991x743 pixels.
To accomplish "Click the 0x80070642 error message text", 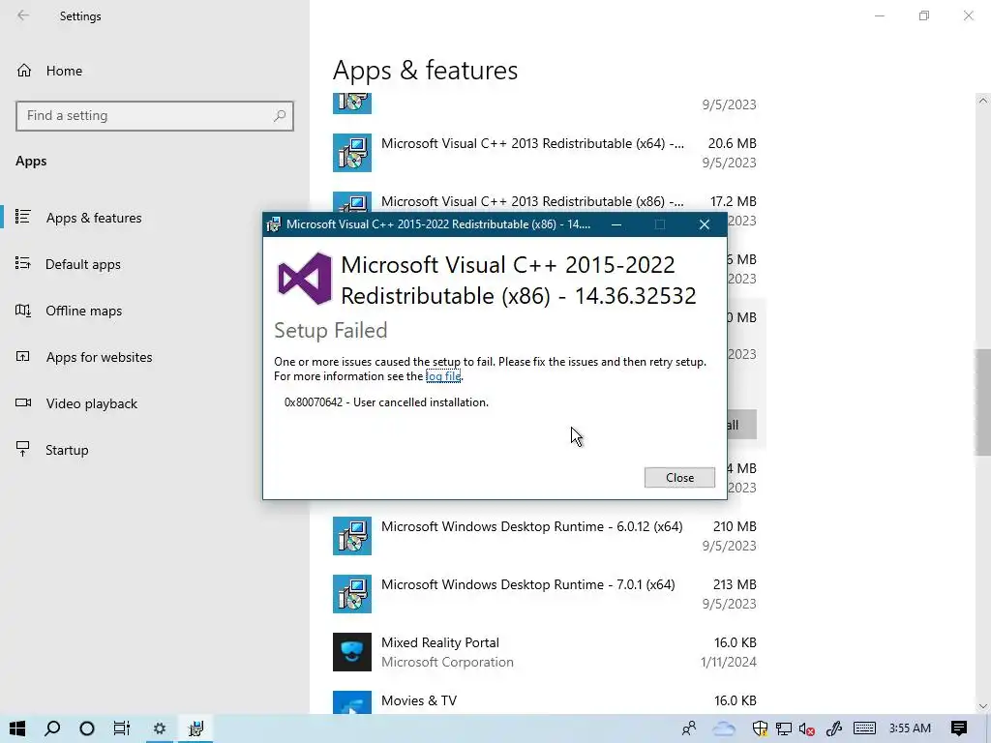I will click(x=386, y=402).
